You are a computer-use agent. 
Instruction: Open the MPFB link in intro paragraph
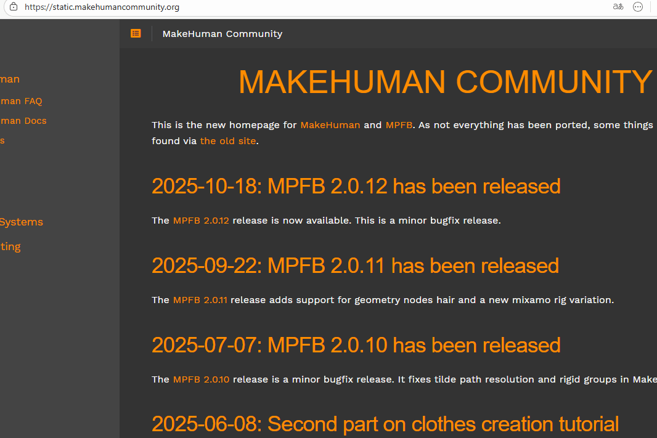click(399, 125)
